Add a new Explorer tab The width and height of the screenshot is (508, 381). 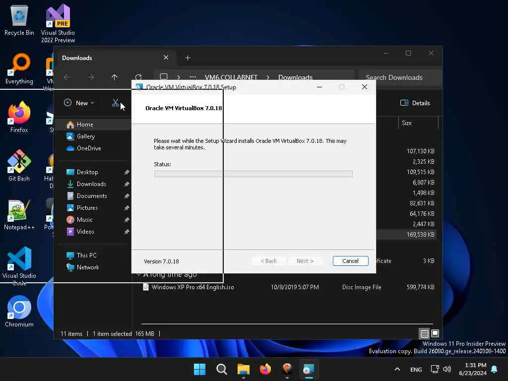point(188,58)
